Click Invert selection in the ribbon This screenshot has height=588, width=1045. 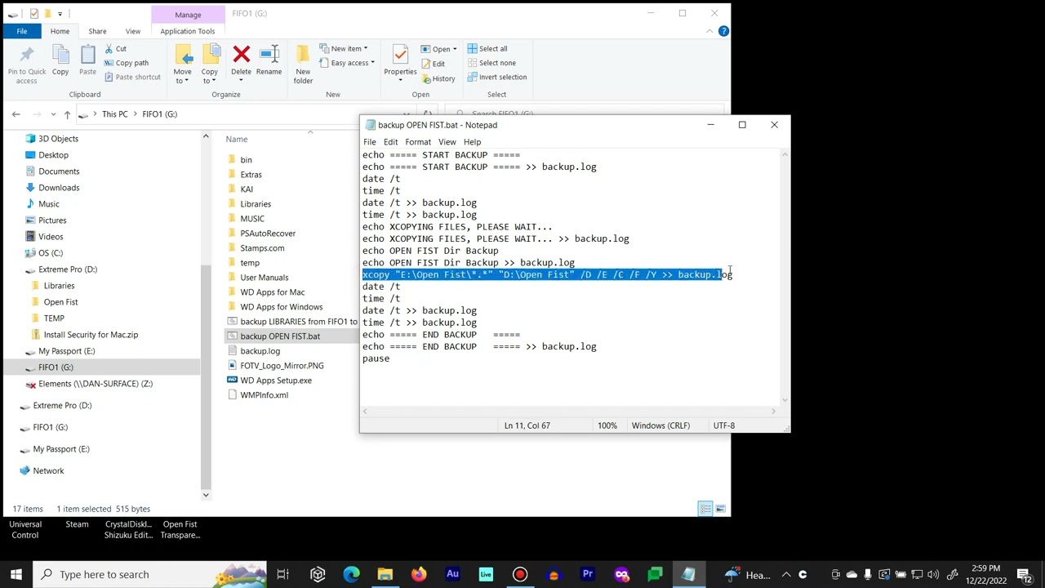click(497, 77)
